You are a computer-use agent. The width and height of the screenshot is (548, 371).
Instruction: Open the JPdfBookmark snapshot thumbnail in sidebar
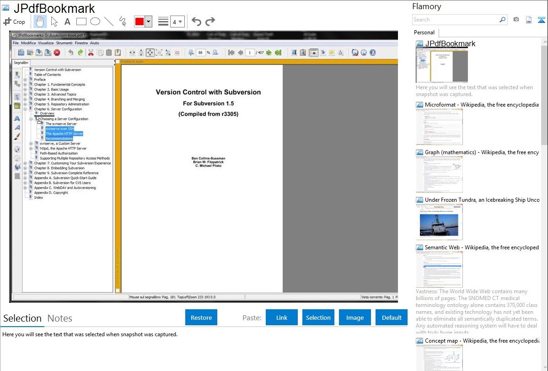442,65
